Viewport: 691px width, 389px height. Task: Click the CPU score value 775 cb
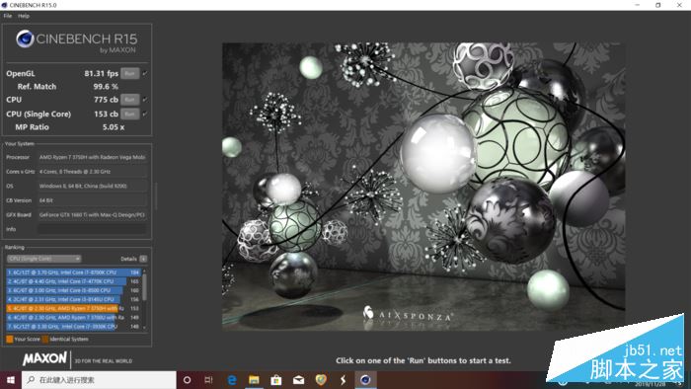click(x=106, y=100)
